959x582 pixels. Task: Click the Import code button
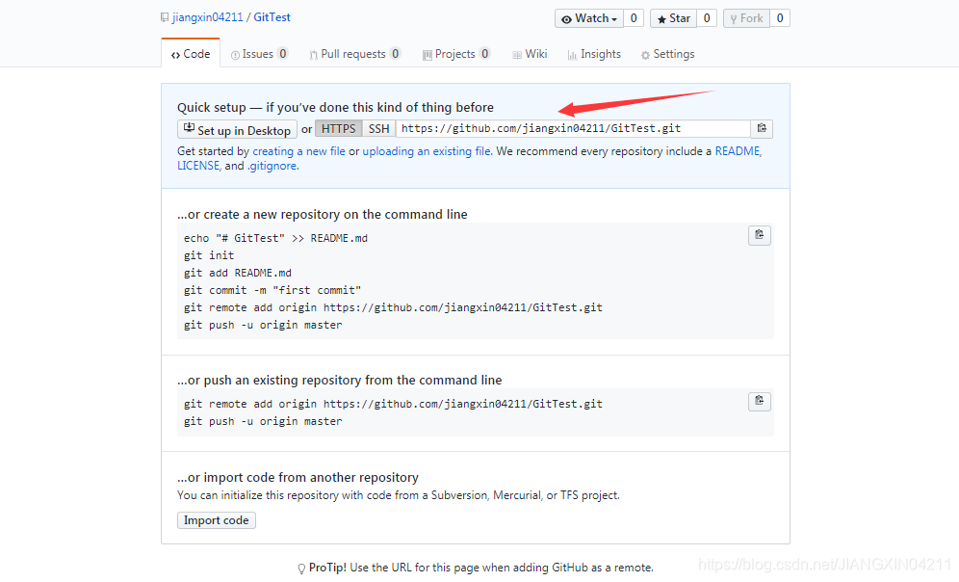(217, 520)
